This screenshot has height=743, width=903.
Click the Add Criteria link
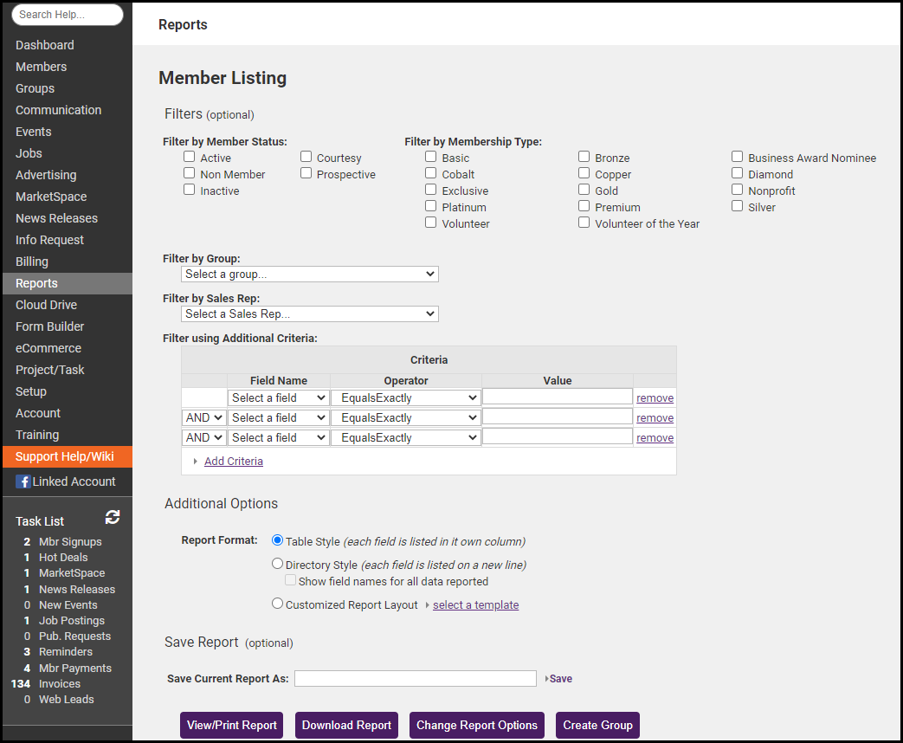(x=234, y=462)
